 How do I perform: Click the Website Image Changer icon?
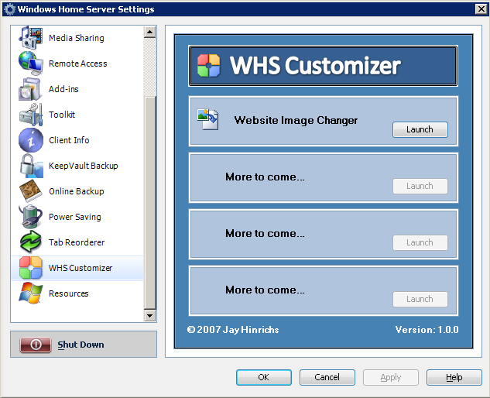click(x=207, y=119)
